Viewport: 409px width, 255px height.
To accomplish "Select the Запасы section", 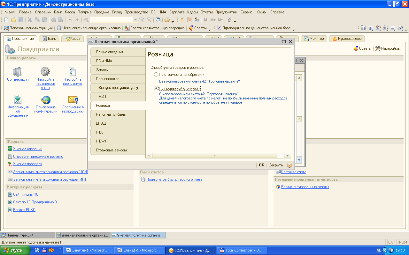I will (118, 70).
